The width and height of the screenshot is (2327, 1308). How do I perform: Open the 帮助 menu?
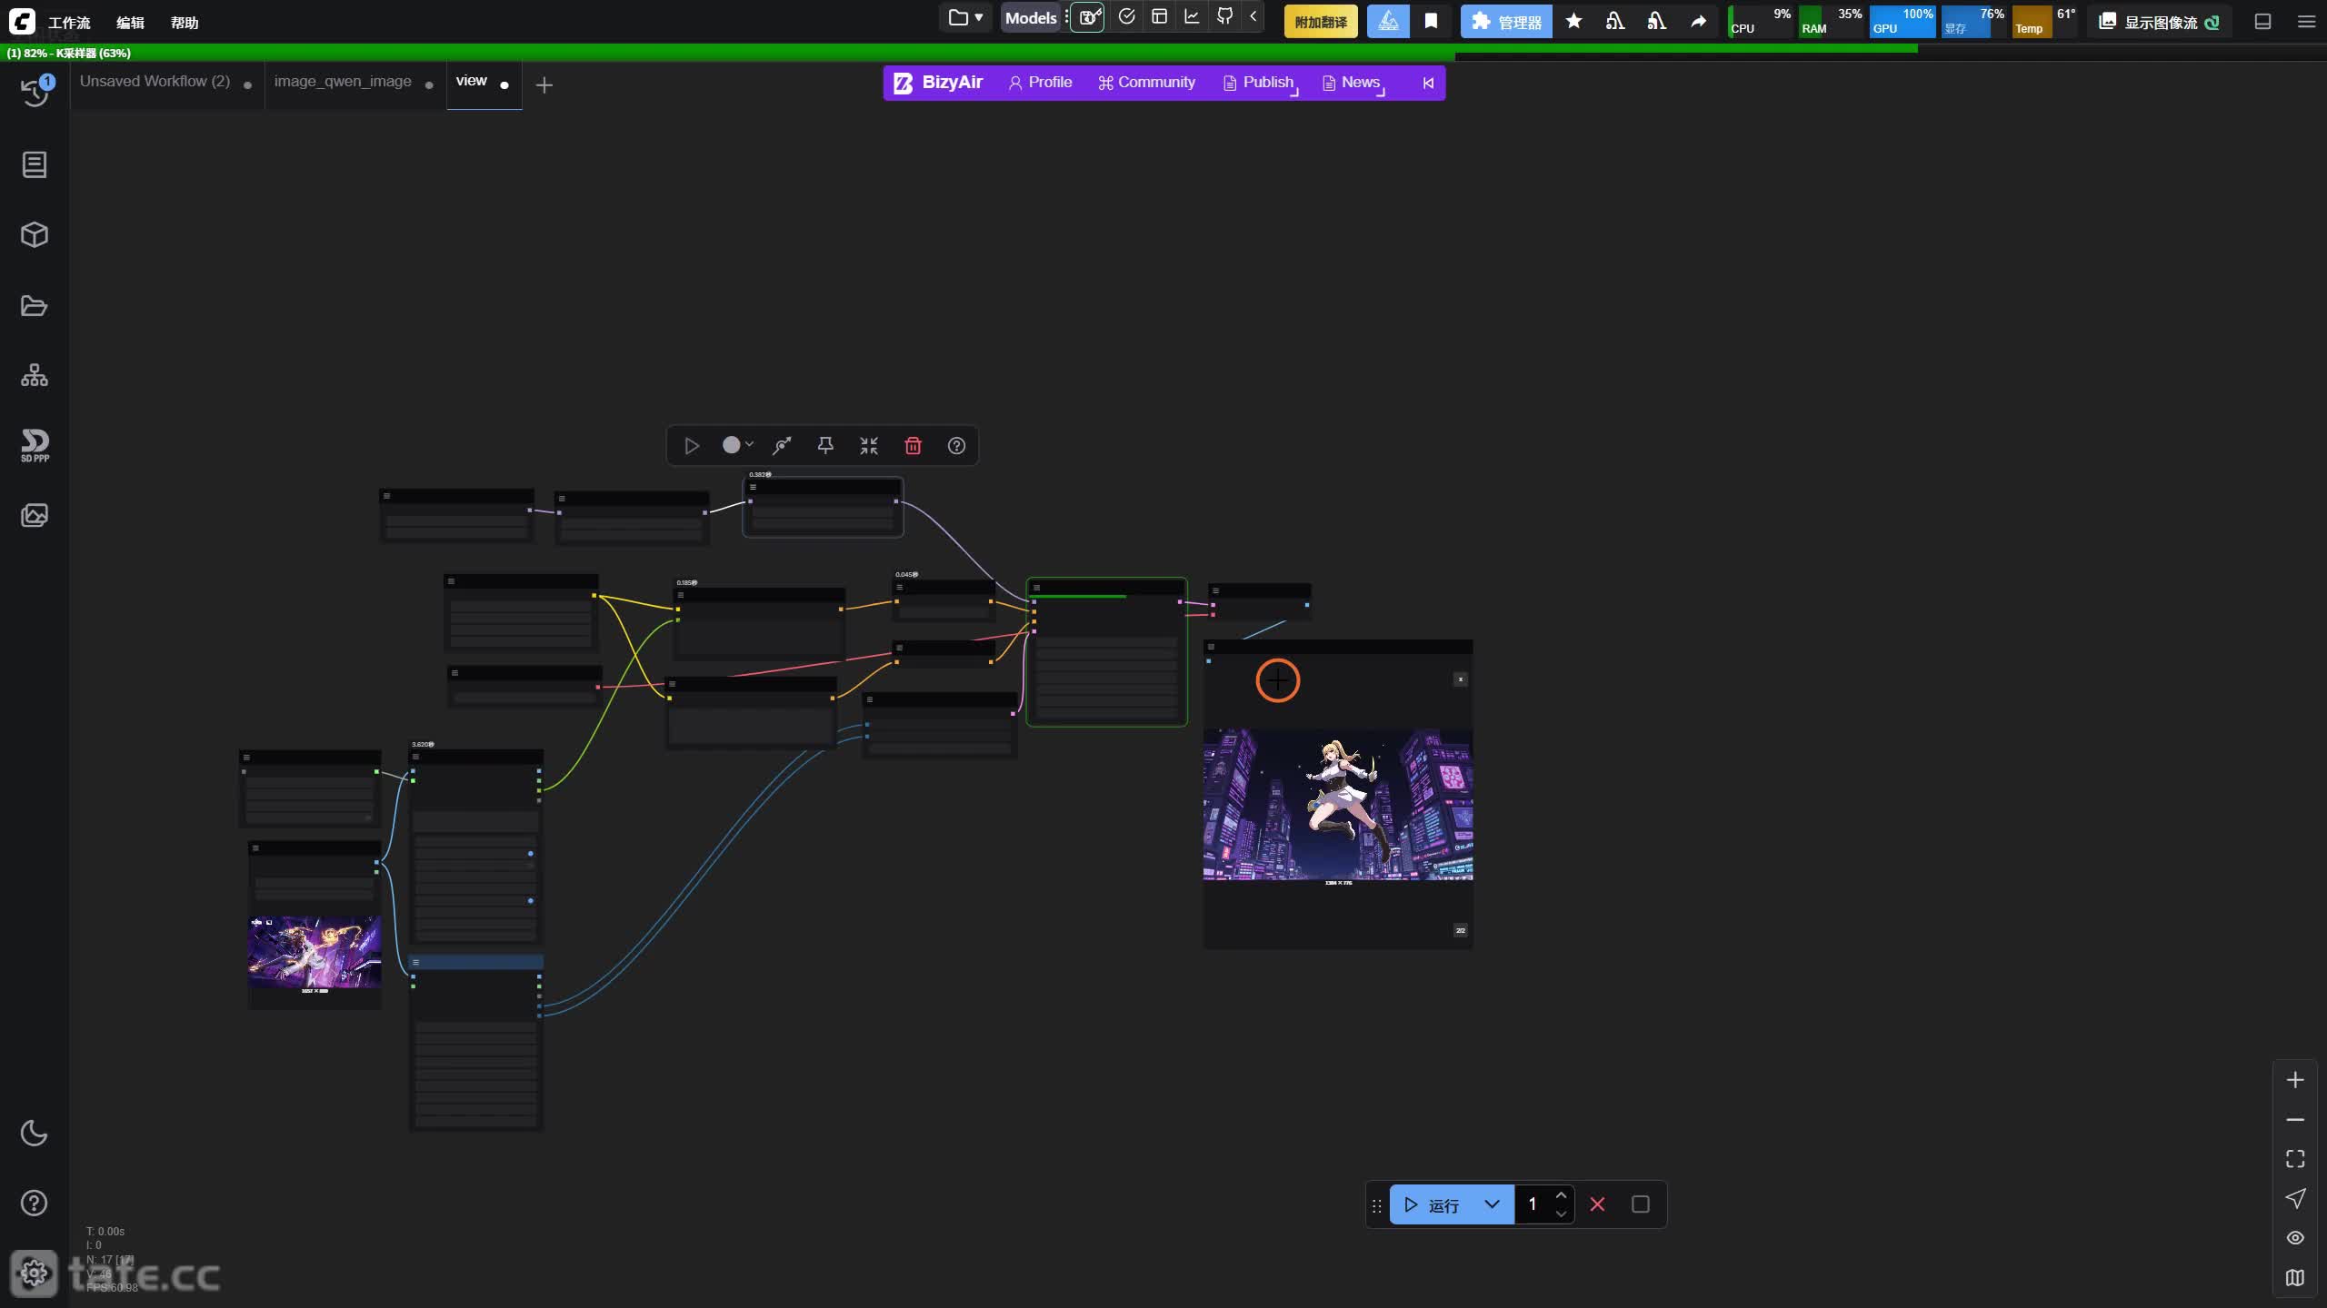click(x=185, y=23)
